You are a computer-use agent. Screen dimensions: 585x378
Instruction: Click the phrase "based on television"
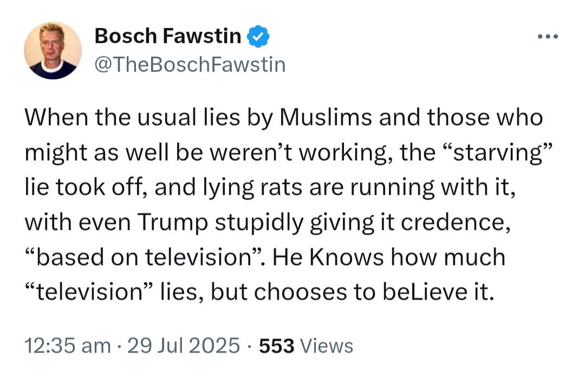pos(142,257)
